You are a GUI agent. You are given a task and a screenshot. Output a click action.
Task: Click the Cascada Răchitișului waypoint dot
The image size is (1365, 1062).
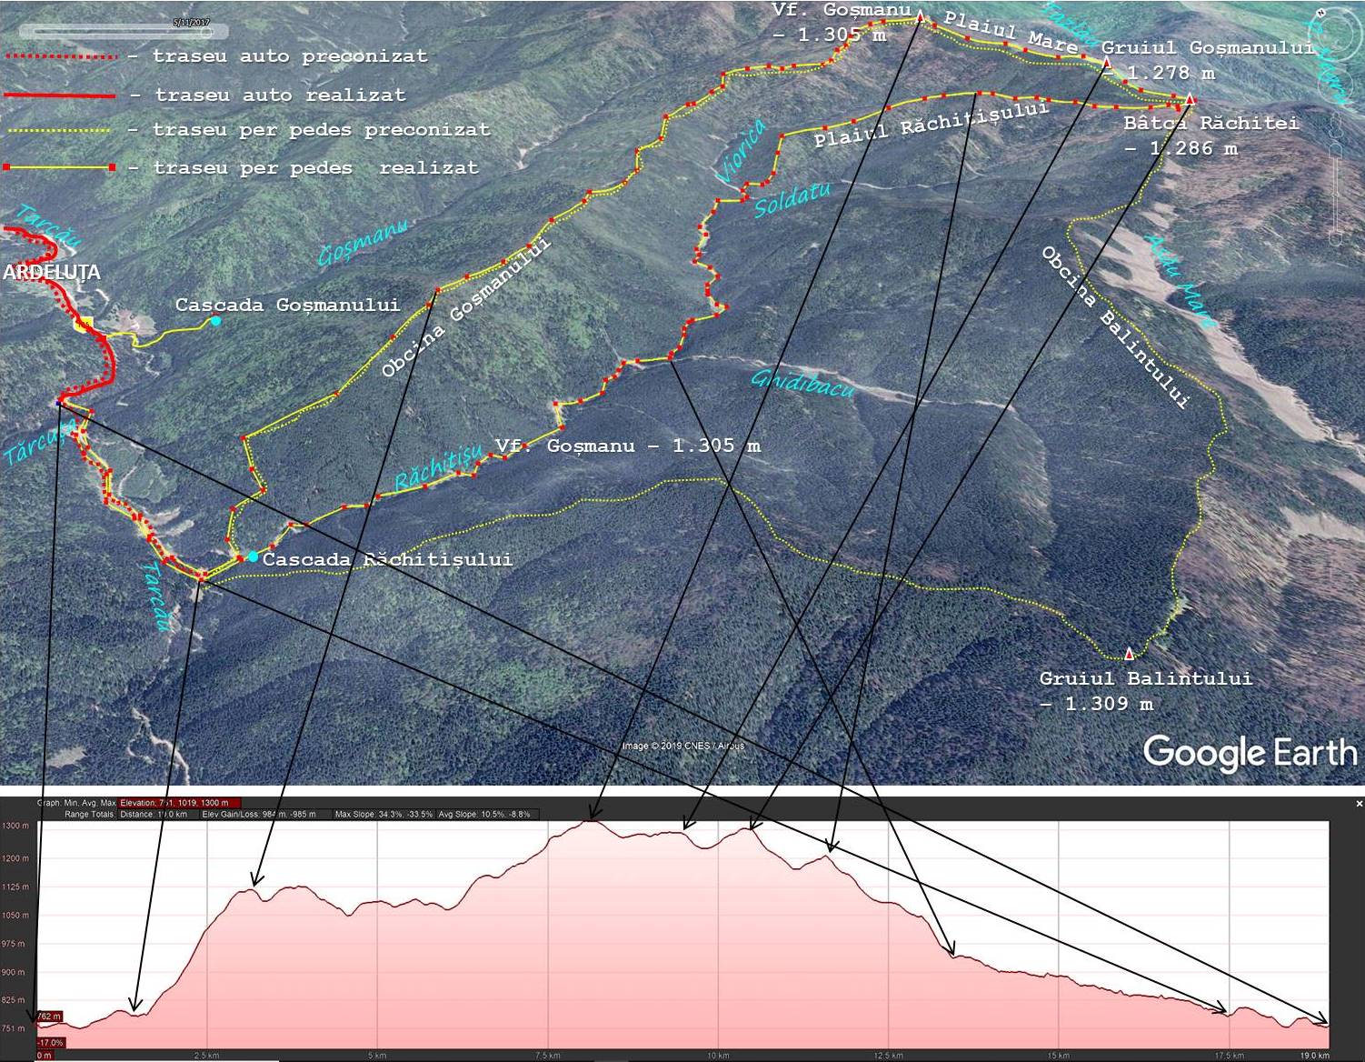coord(253,556)
